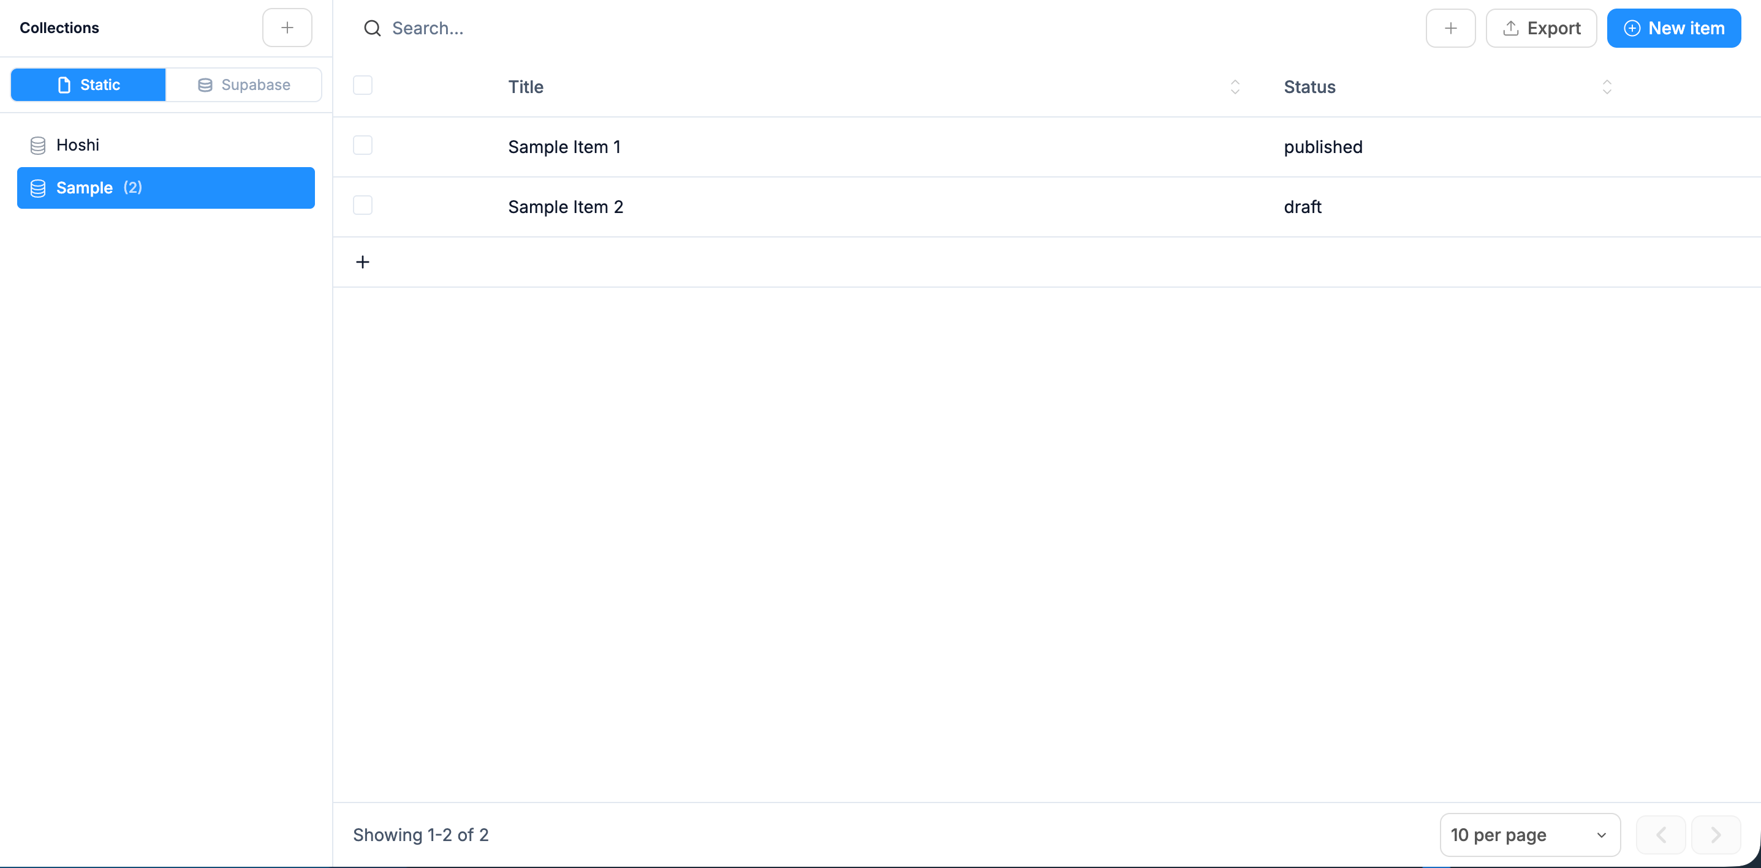Click the search magnifier icon
This screenshot has width=1761, height=868.
(372, 28)
